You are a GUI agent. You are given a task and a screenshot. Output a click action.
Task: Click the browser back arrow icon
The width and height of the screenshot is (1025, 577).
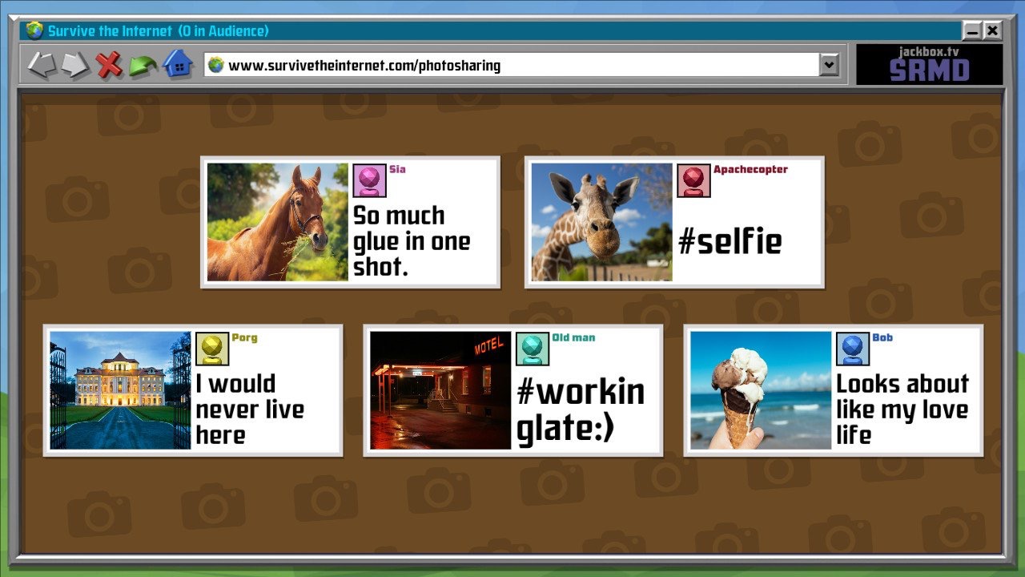[x=40, y=65]
